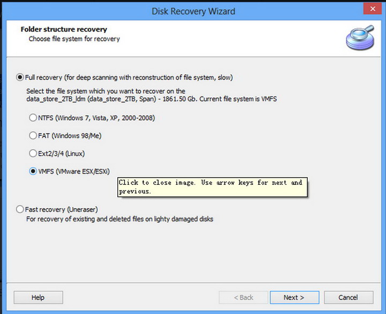The image size is (386, 314).
Task: Choose NTFS file system radio button
Action: 33,118
